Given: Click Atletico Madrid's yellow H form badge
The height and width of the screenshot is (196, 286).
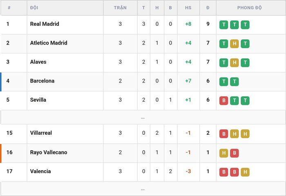Looking at the screenshot, I should pyautogui.click(x=235, y=44).
